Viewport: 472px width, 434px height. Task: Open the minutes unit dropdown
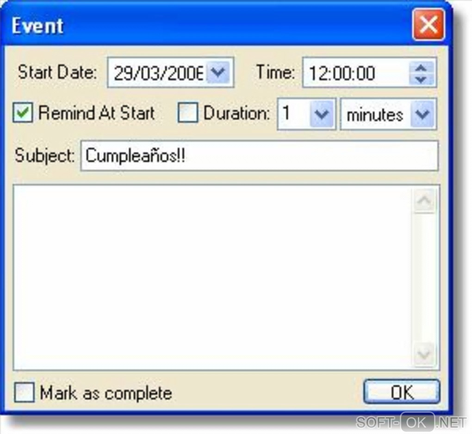[x=422, y=114]
